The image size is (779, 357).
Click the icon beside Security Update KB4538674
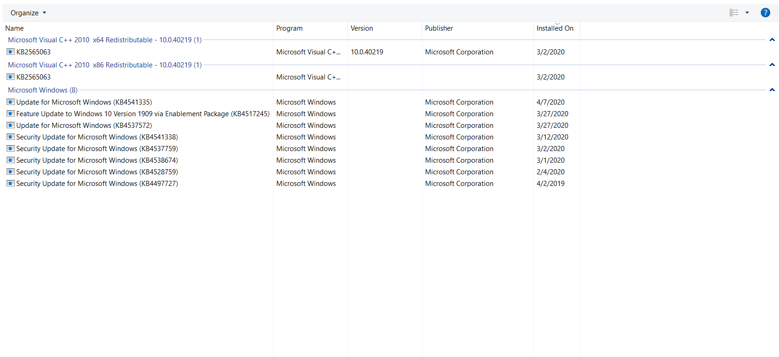[x=11, y=160]
